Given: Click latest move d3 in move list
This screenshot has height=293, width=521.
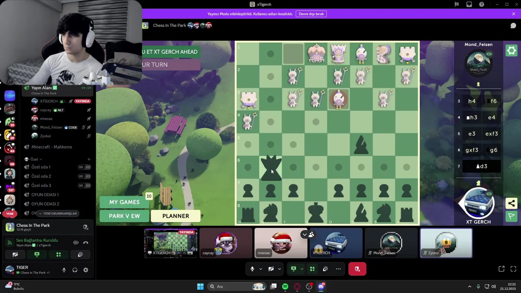Looking at the screenshot, I should click(482, 166).
